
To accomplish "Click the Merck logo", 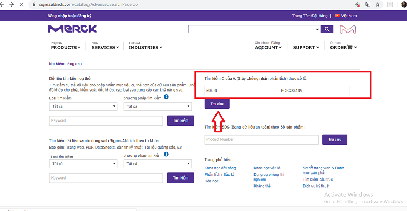I will click(x=72, y=29).
